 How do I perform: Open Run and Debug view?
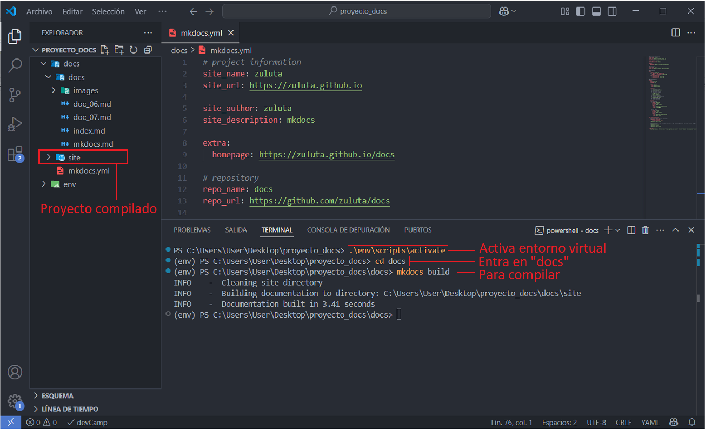tap(15, 124)
